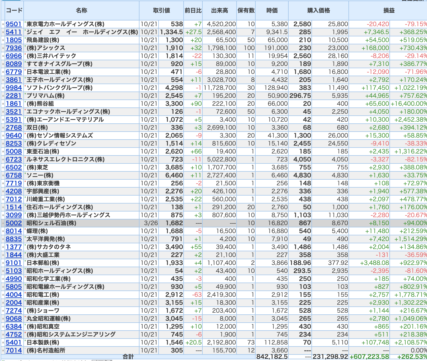This screenshot has width=427, height=361.
Task: Follow the 7274 code link
Action: (14, 311)
